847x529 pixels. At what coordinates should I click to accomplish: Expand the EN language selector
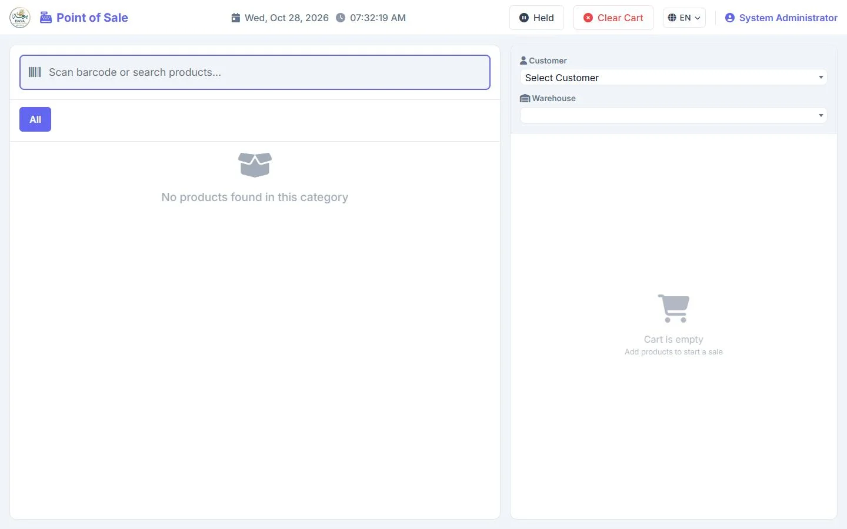[x=684, y=18]
